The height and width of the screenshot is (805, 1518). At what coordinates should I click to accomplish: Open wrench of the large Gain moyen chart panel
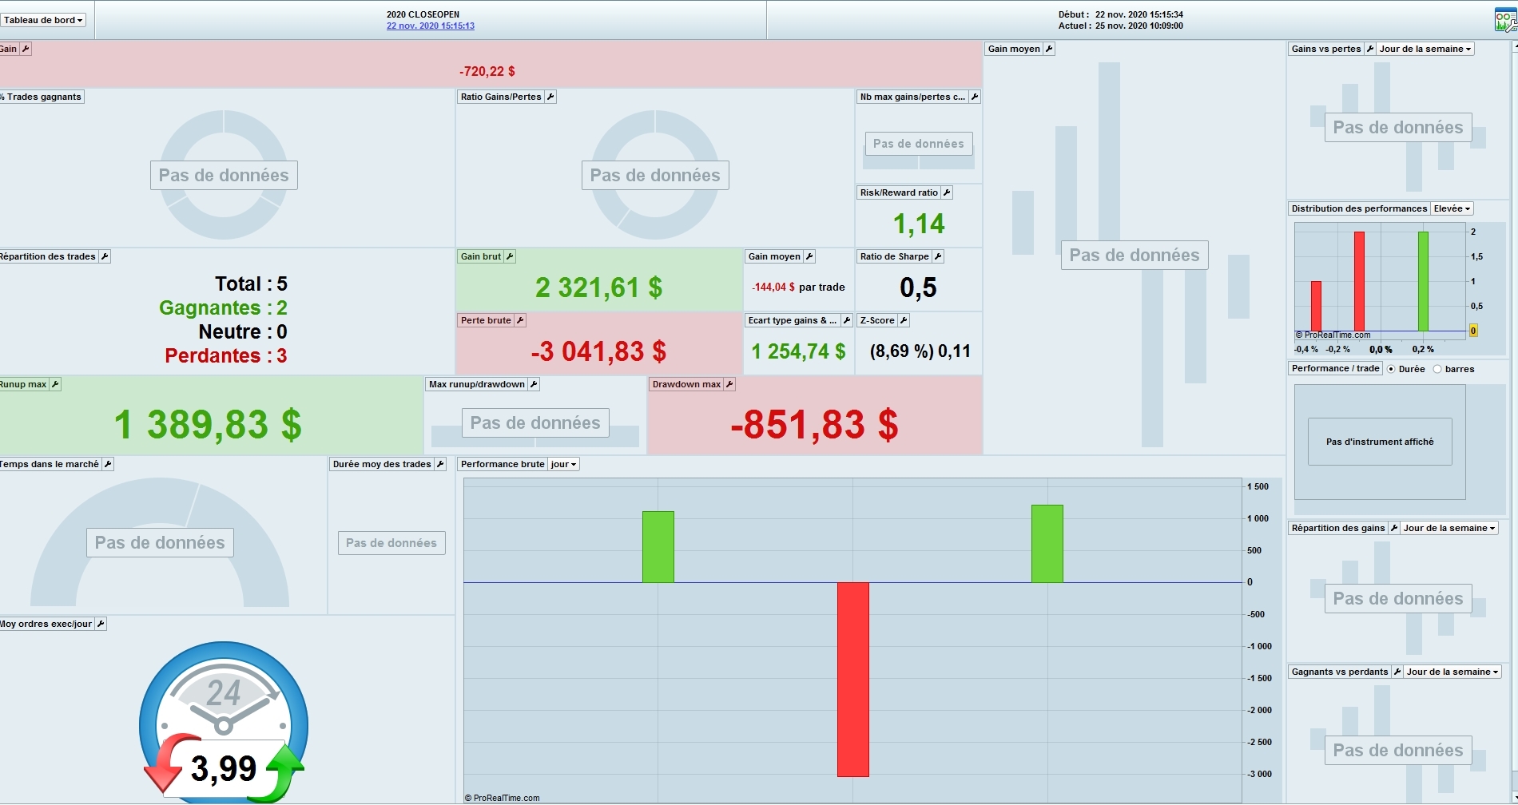click(x=1049, y=49)
